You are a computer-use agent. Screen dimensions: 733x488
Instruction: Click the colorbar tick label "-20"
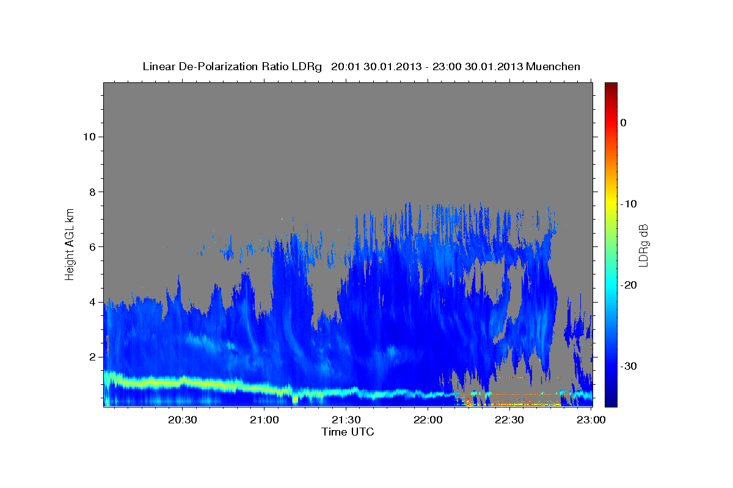[x=630, y=285]
